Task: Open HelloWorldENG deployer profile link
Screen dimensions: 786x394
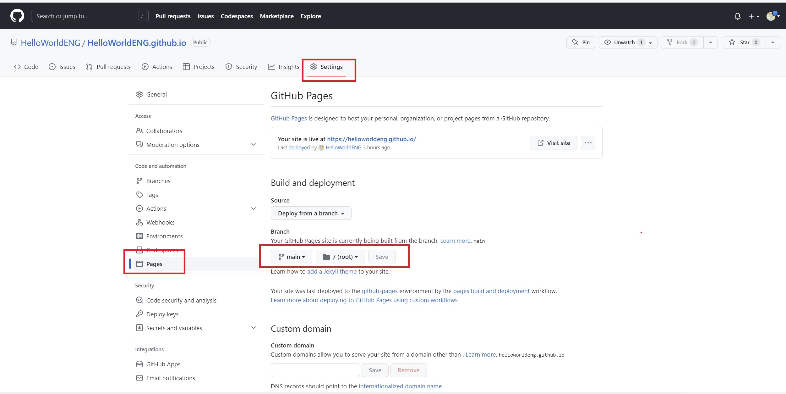Action: point(343,147)
